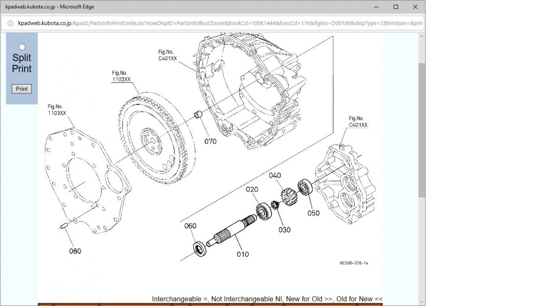Click part number 080 pin label
550x306 pixels.
click(75, 251)
